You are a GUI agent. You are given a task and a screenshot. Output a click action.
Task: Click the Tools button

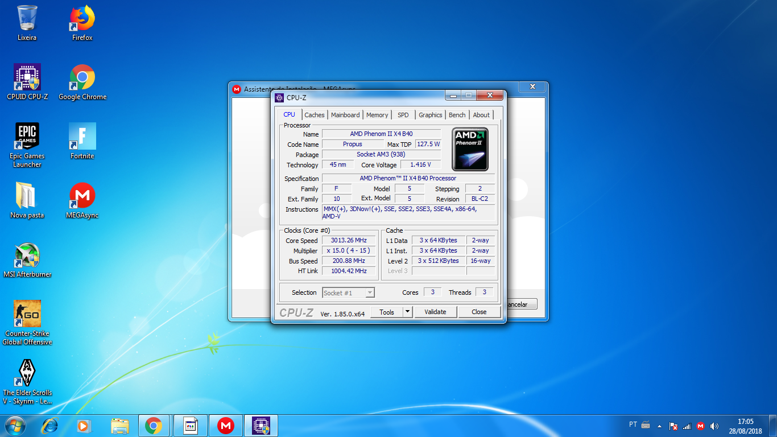click(x=387, y=312)
